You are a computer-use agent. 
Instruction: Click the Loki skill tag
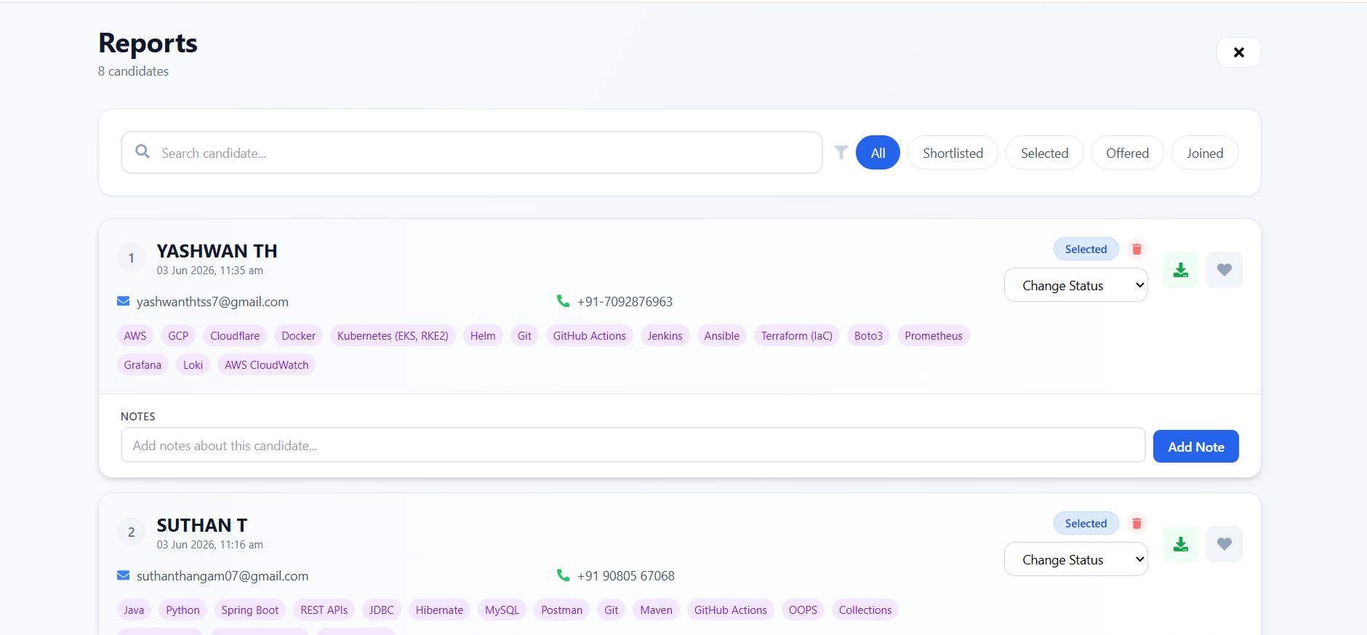point(193,365)
